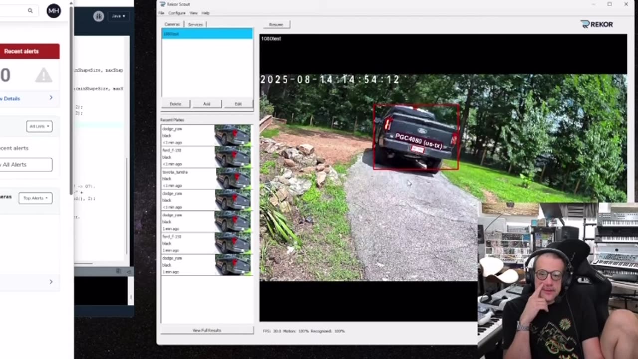Click the Rekor Scout title bar icon
The width and height of the screenshot is (638, 359).
click(x=162, y=4)
